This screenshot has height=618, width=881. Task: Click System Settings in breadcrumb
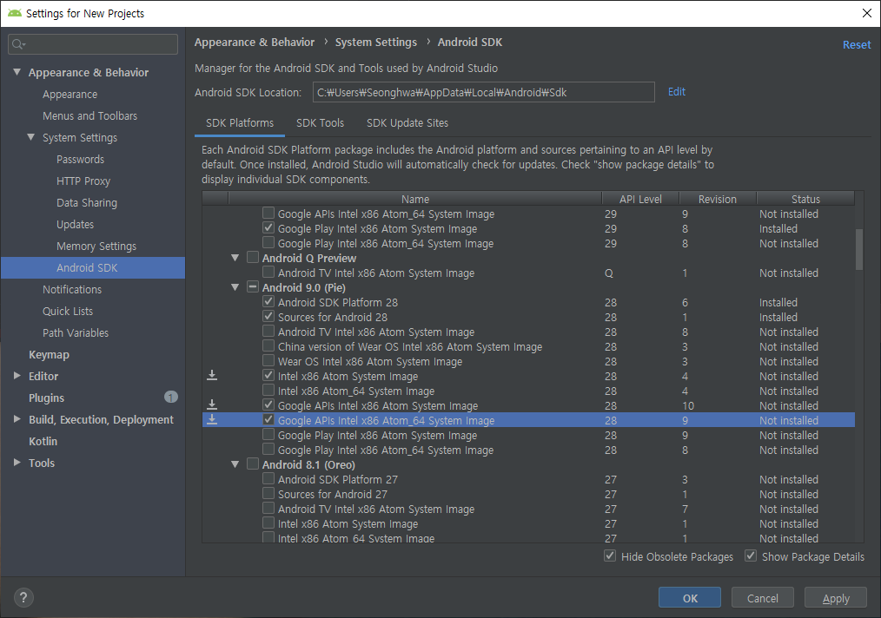click(376, 43)
